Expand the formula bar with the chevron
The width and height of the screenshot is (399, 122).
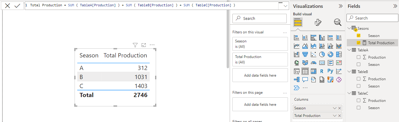click(x=286, y=6)
